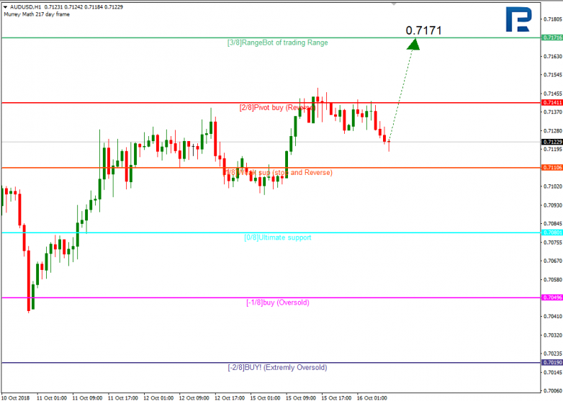The height and width of the screenshot is (401, 563).
Task: Click the '[1/8]Weak sup (stop and Reverse)' label
Action: click(x=278, y=173)
